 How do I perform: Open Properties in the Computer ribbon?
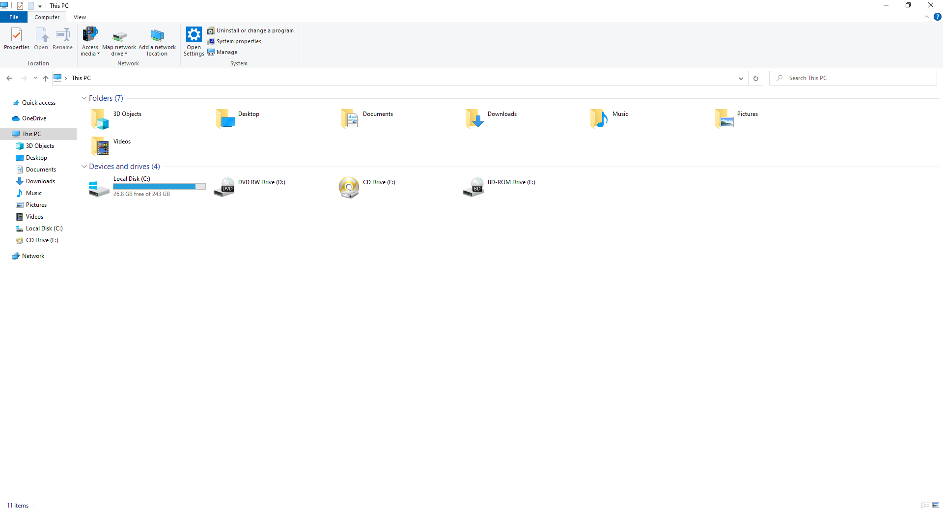(x=17, y=39)
